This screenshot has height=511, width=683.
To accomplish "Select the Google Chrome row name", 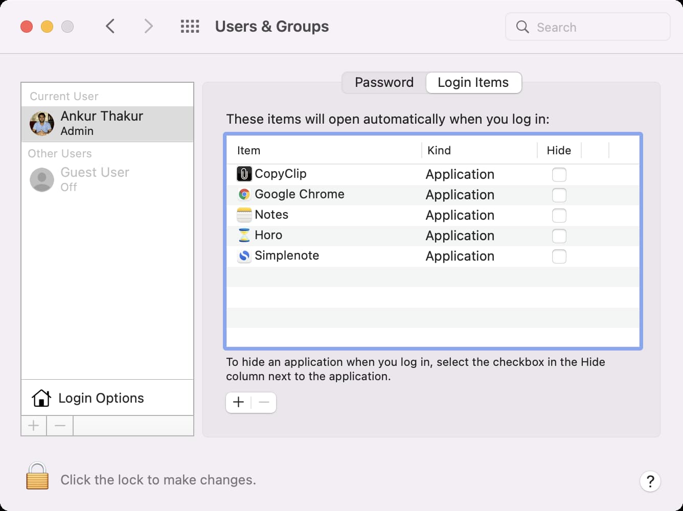I will [300, 195].
